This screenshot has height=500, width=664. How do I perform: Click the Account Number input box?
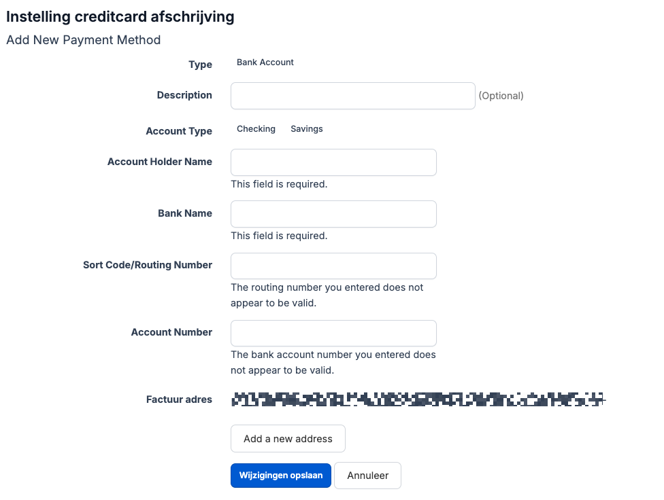coord(333,333)
